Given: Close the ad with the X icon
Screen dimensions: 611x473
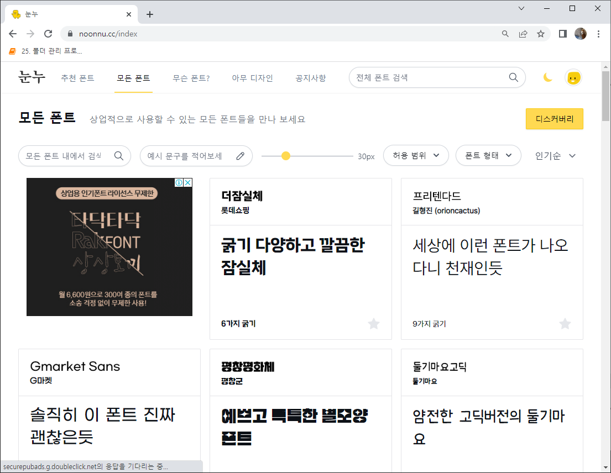Looking at the screenshot, I should click(188, 182).
